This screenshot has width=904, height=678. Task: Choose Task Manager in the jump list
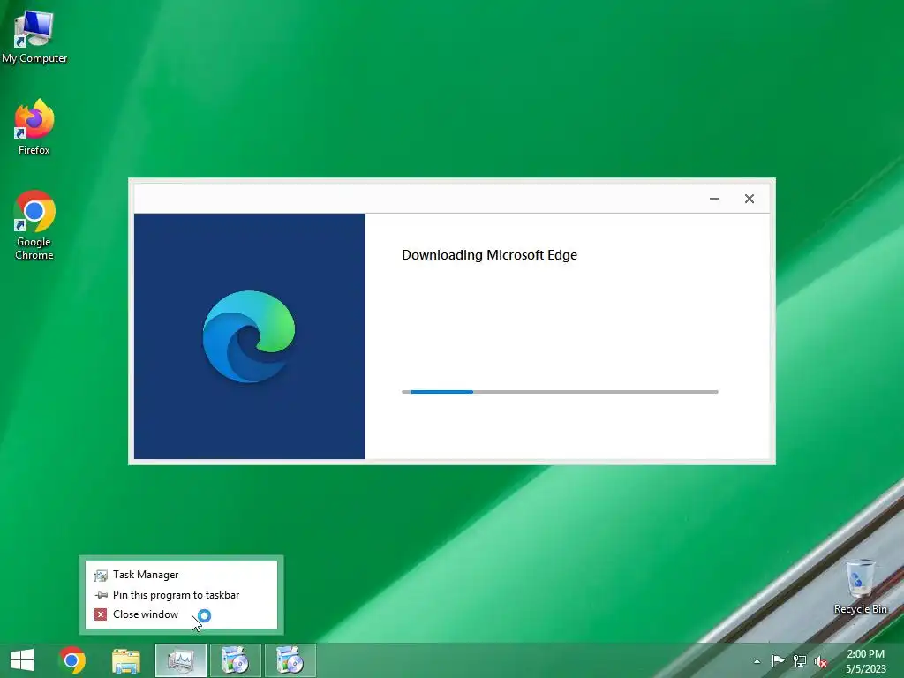pyautogui.click(x=181, y=575)
